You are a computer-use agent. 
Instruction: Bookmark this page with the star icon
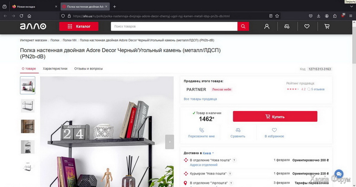pyautogui.click(x=277, y=16)
